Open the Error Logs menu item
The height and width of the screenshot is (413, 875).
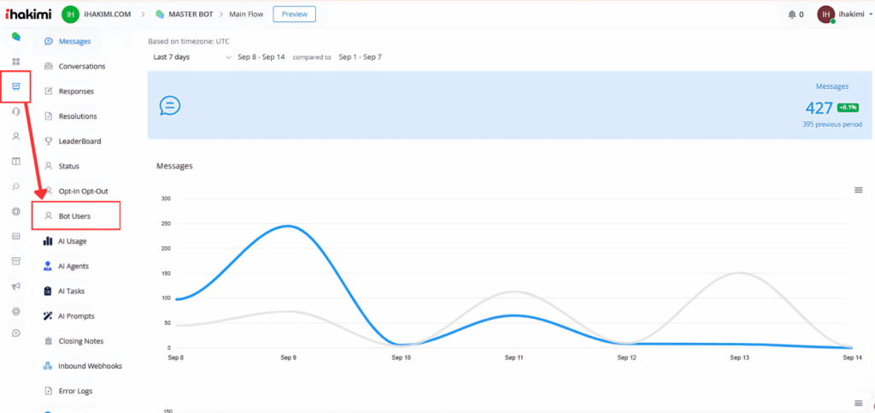point(75,391)
